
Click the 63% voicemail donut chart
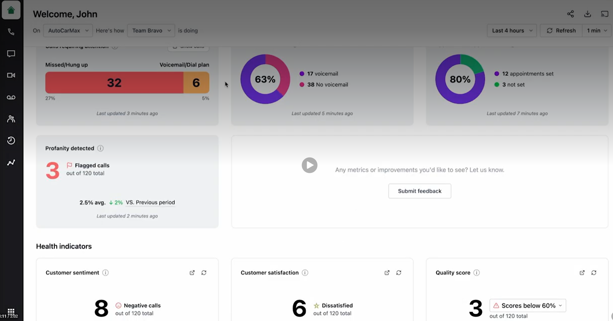265,79
